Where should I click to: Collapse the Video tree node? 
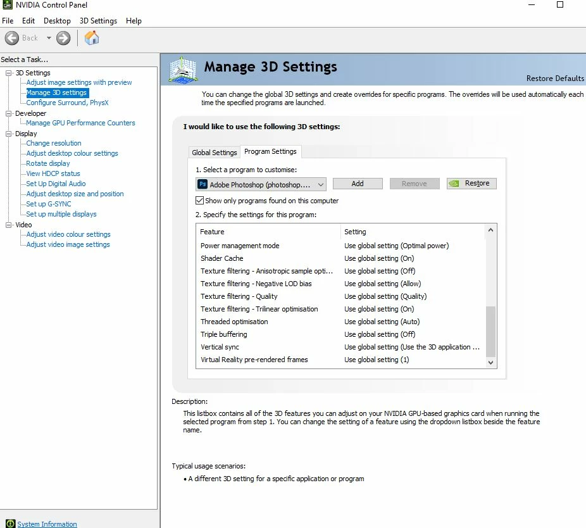[9, 225]
